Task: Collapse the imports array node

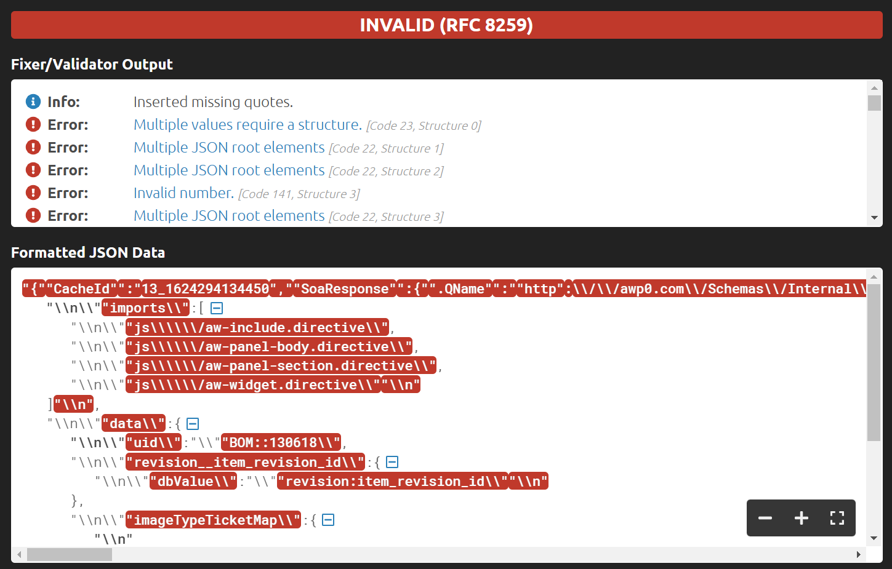Action: (x=216, y=308)
